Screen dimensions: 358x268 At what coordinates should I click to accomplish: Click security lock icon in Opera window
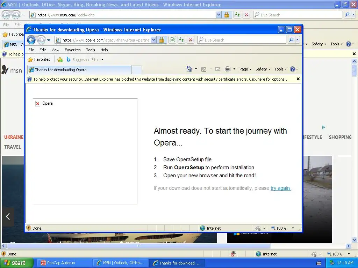[x=162, y=40]
